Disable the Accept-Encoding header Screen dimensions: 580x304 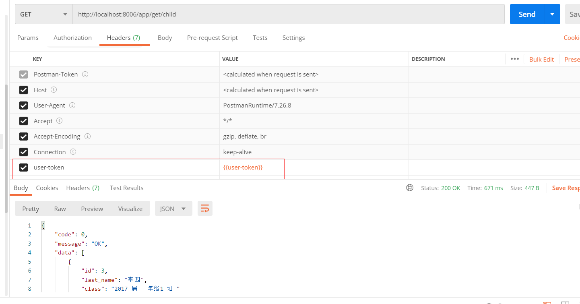(x=23, y=136)
